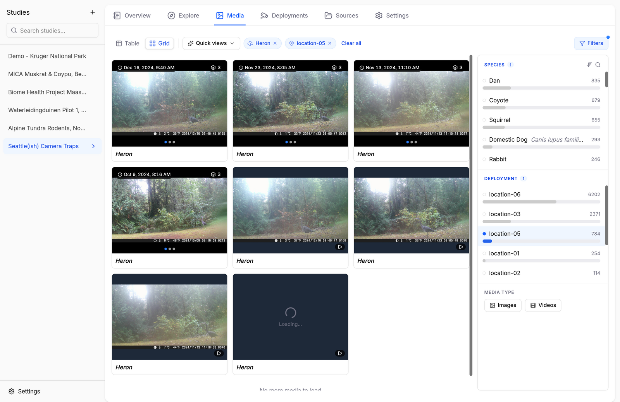Click second carousel dot on Oct 9 card
The width and height of the screenshot is (620, 402).
[170, 249]
